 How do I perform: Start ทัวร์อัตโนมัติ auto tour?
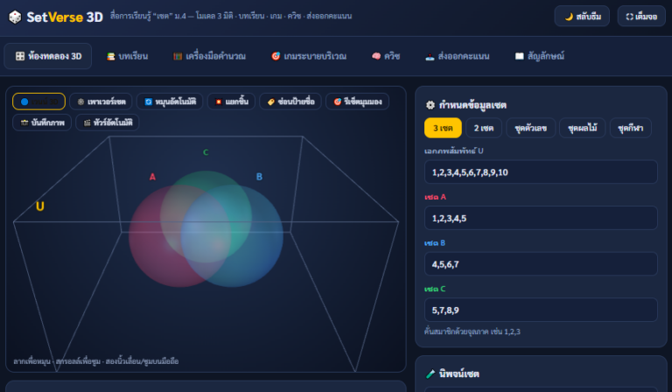click(107, 122)
